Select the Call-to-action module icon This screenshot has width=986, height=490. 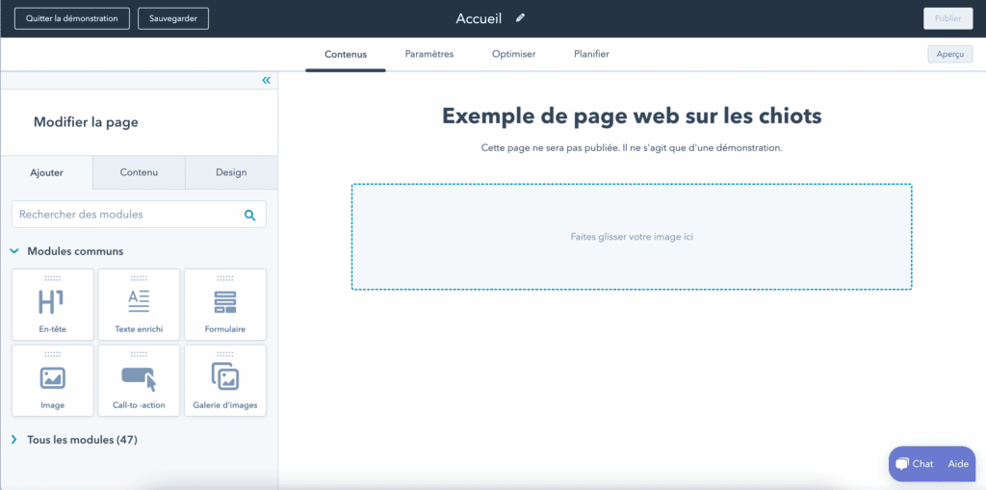pyautogui.click(x=139, y=377)
